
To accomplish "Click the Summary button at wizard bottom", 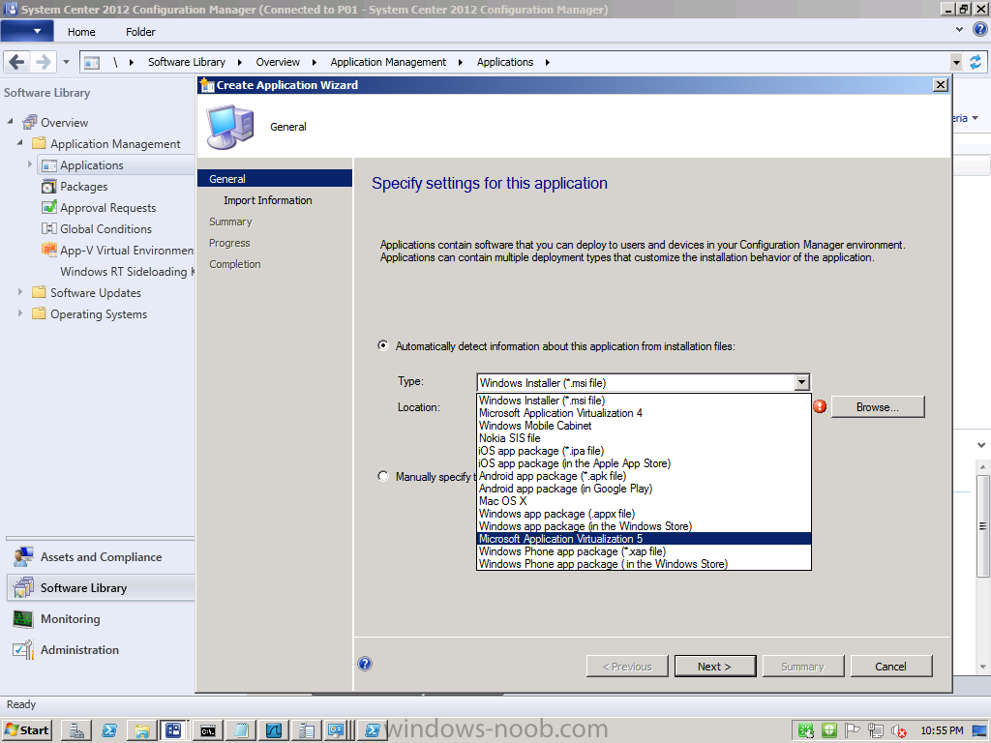I will click(802, 667).
